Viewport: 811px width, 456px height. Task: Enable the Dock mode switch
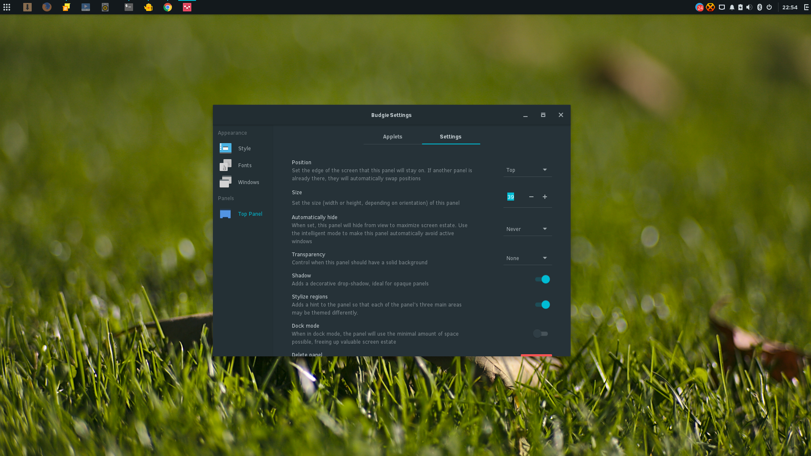point(541,334)
